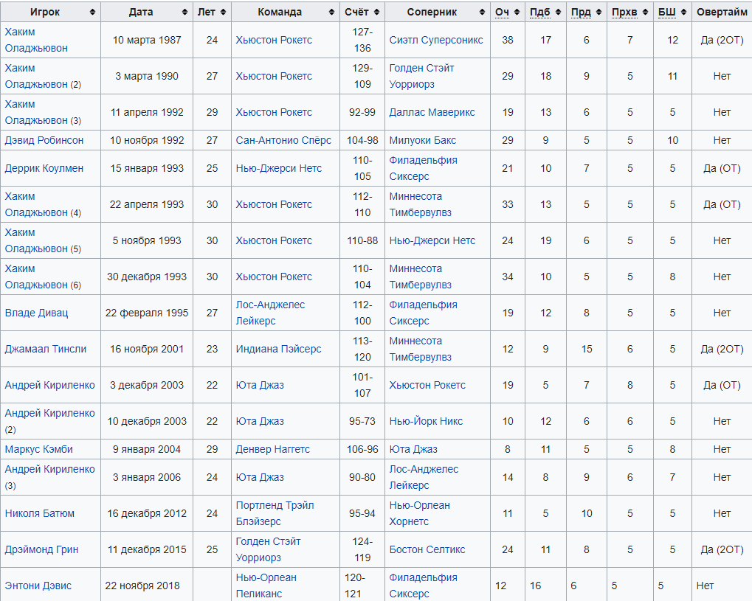The height and width of the screenshot is (601, 752).
Task: Open Хаким Оладжьювон (6) player link
Action: click(43, 277)
